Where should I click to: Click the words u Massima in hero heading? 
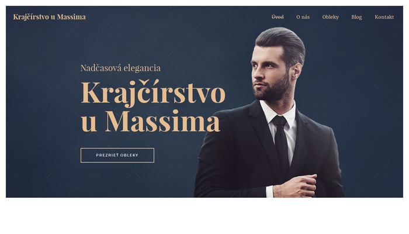(151, 122)
